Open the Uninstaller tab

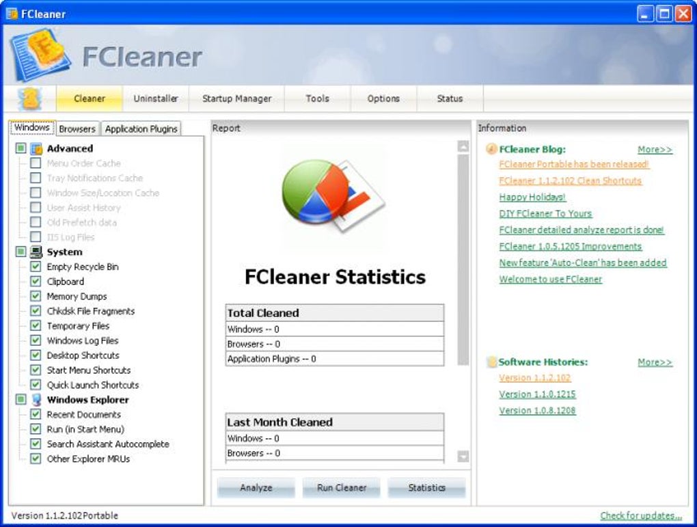[x=156, y=98]
